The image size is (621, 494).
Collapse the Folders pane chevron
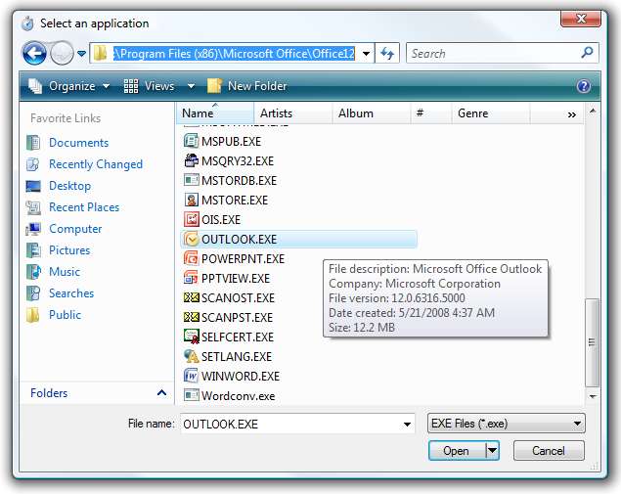pyautogui.click(x=161, y=393)
